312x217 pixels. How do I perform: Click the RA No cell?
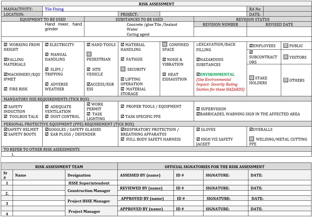(286, 9)
